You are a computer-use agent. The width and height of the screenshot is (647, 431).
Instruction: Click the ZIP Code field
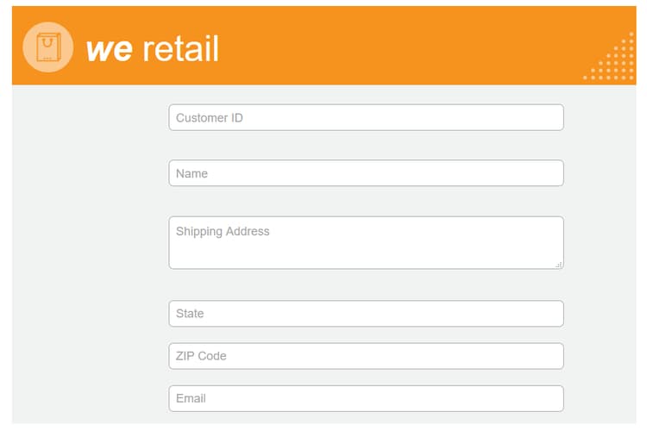click(x=366, y=356)
